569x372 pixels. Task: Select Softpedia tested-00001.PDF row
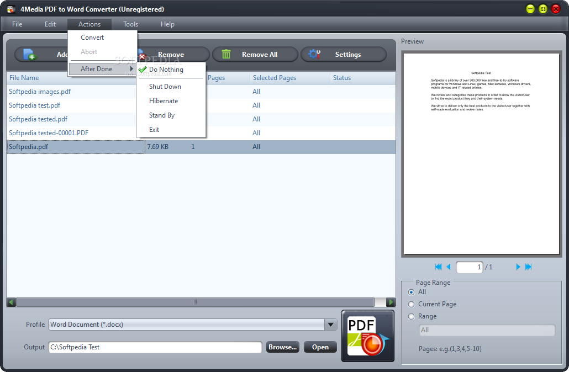click(x=201, y=132)
